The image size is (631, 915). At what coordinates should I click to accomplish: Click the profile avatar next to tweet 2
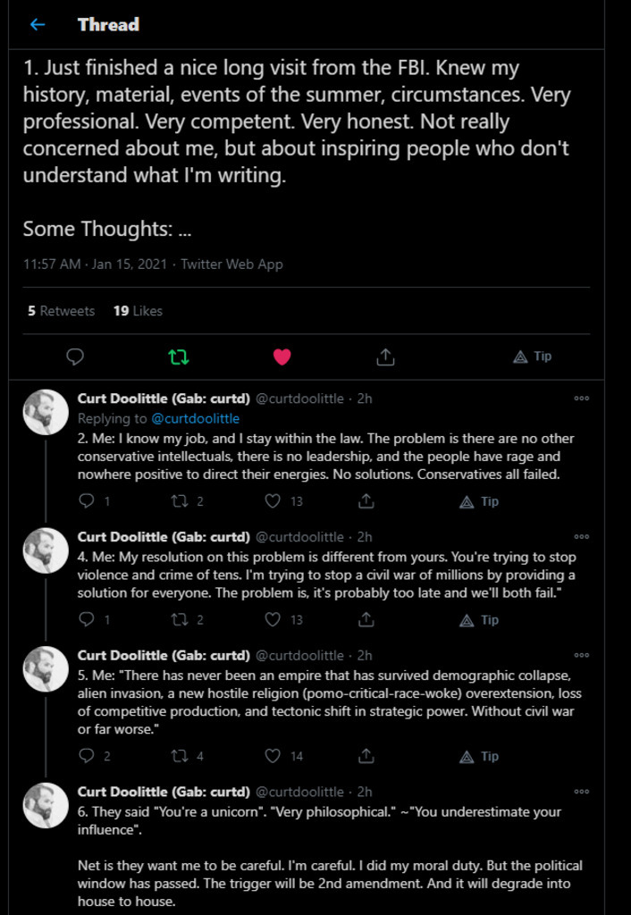(x=46, y=413)
